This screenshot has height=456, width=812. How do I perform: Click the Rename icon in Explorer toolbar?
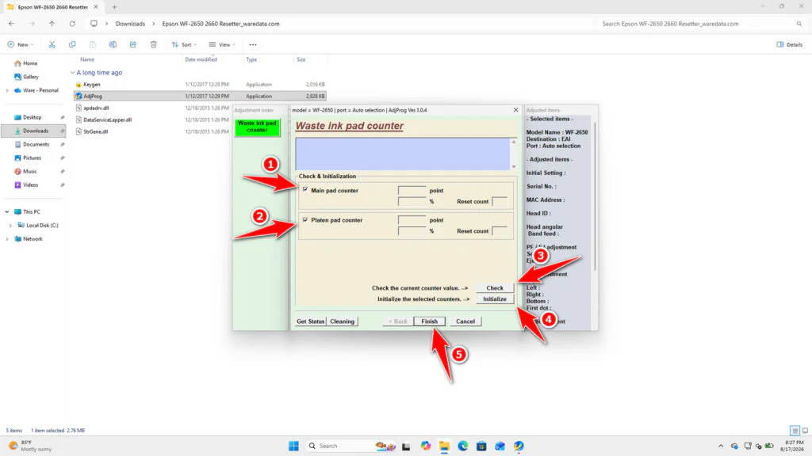click(x=113, y=44)
